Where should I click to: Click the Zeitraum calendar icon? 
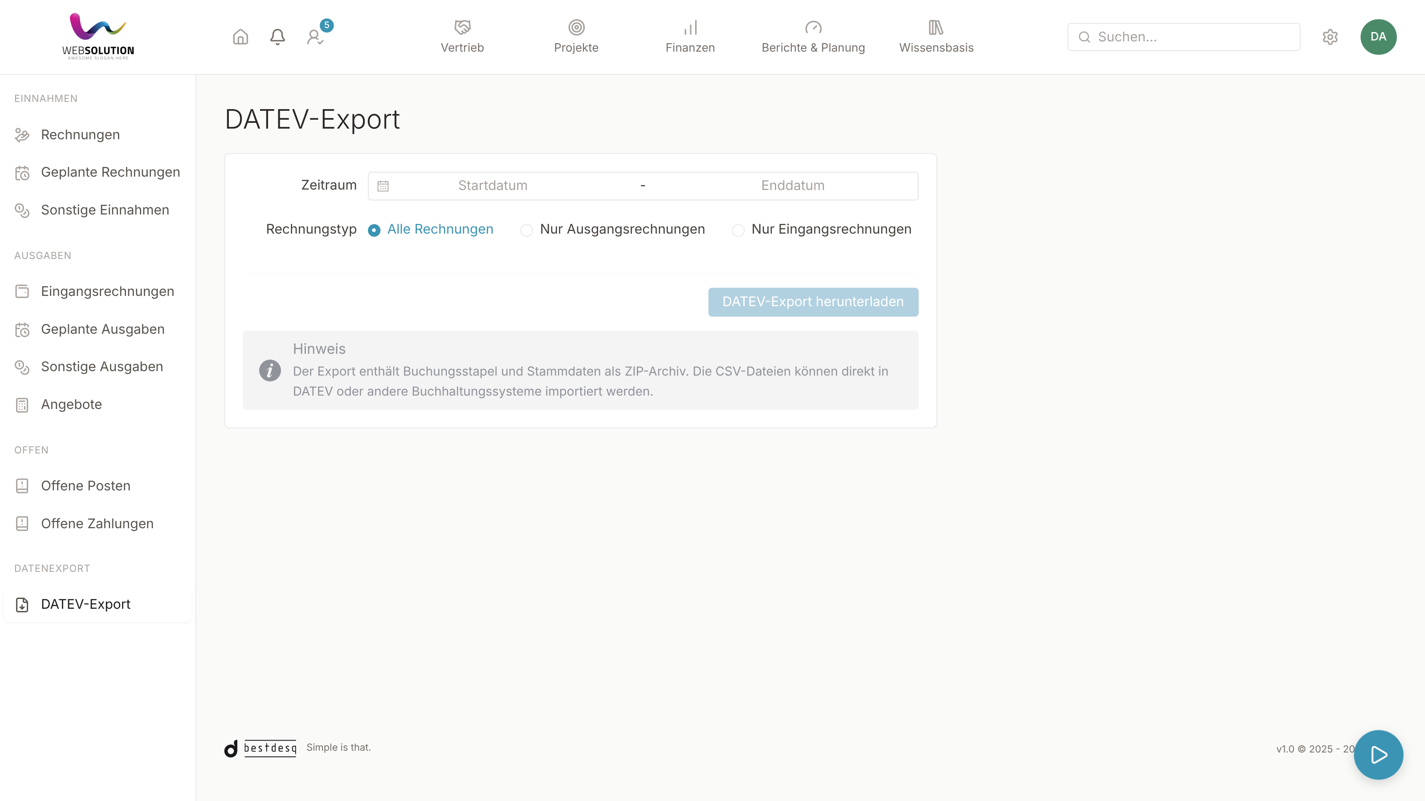coord(383,186)
